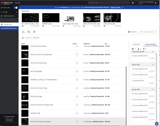Viewport: 160px width, 126px height.
Task: Share the Block-Testing6.dwg file
Action: pyautogui.click(x=77, y=71)
